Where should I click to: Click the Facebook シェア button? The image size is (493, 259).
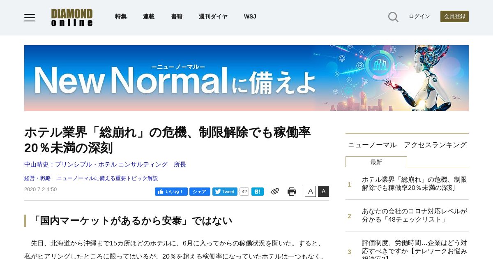200,192
